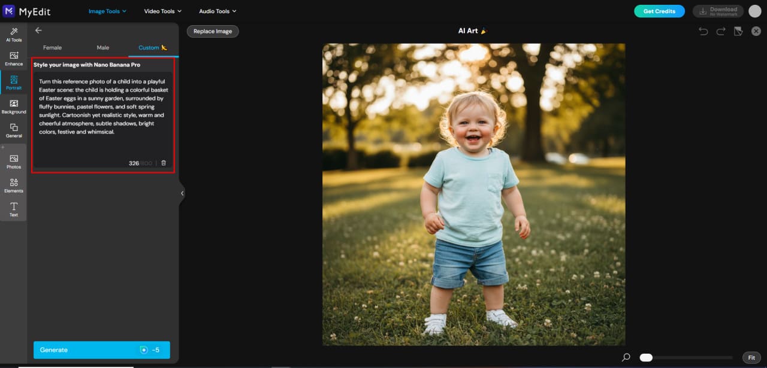Image resolution: width=767 pixels, height=368 pixels.
Task: Undo the last action
Action: (703, 31)
